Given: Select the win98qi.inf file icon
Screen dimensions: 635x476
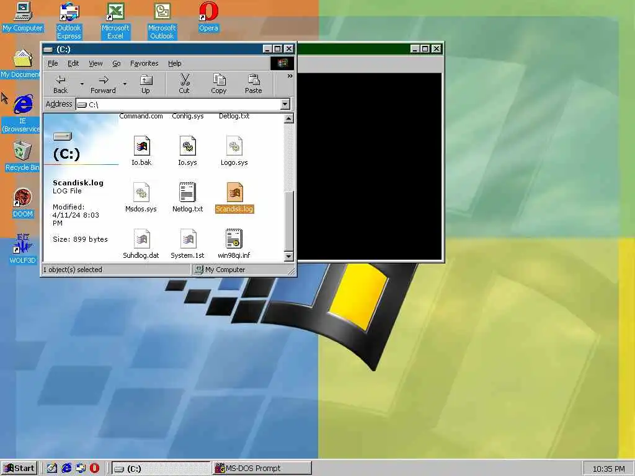Looking at the screenshot, I should tap(234, 239).
